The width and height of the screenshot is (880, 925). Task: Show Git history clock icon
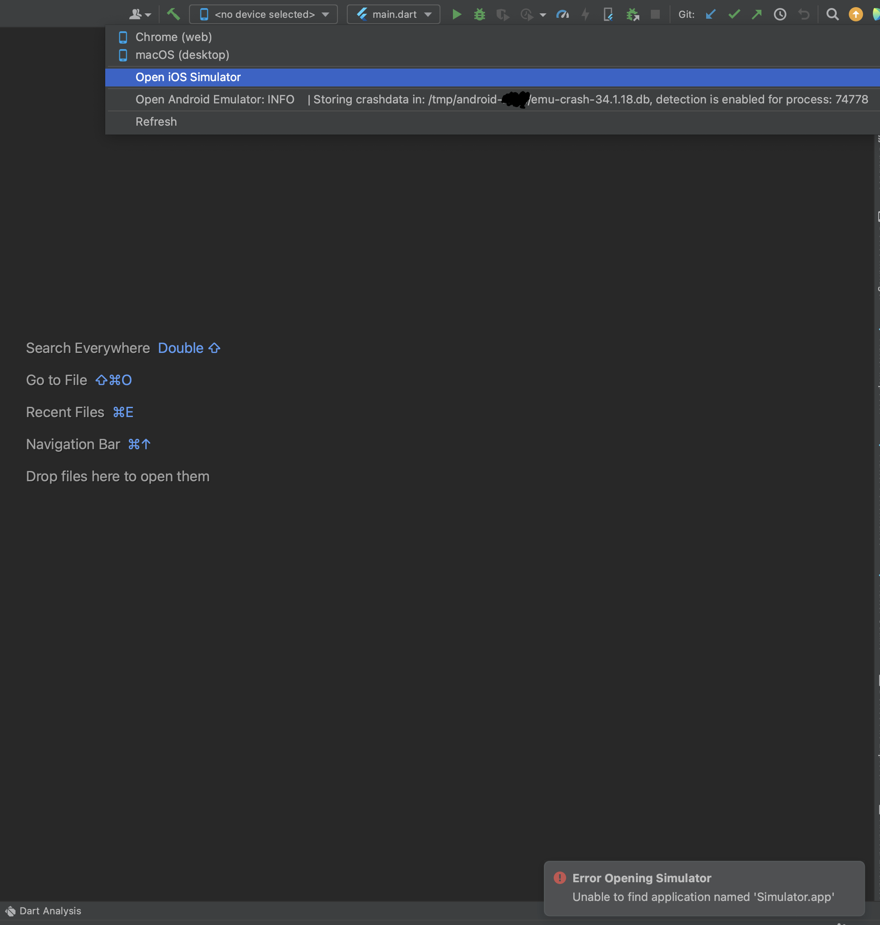point(780,14)
